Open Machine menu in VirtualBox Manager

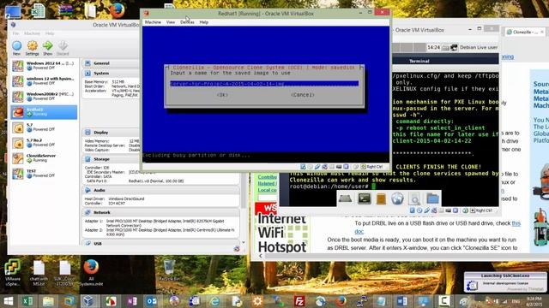[x=33, y=33]
